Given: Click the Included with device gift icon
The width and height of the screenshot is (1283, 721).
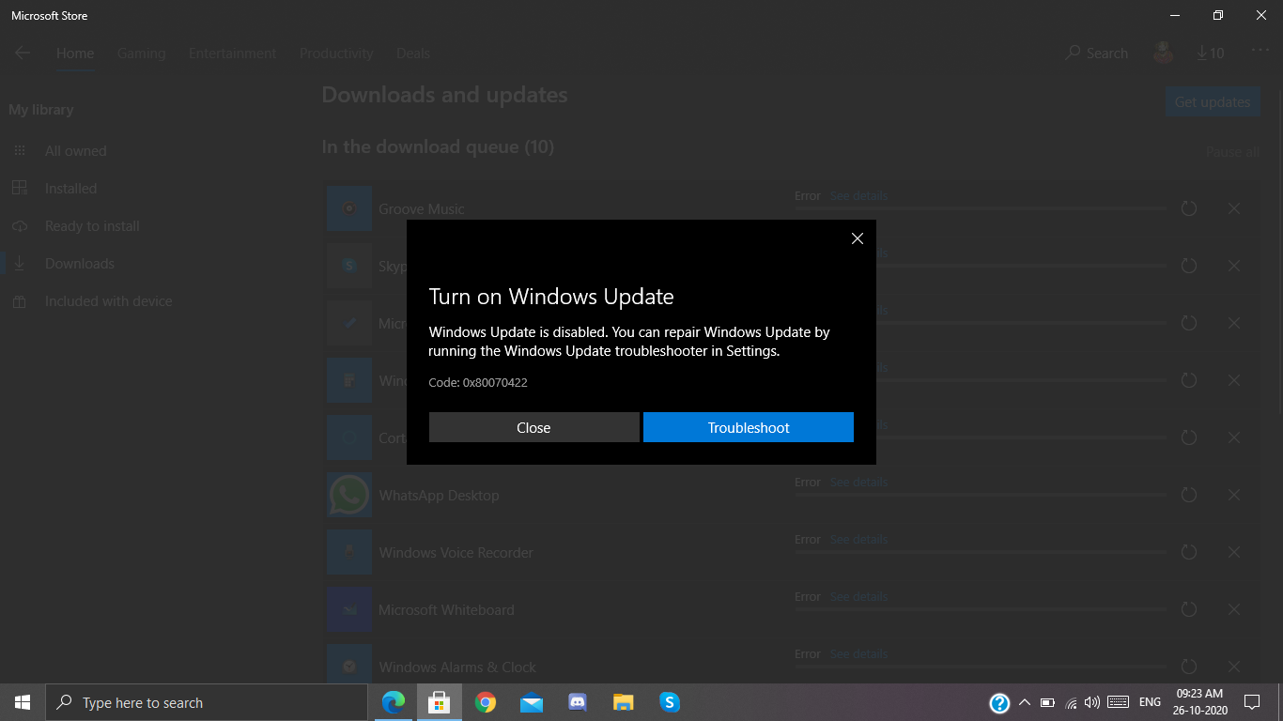Looking at the screenshot, I should pos(20,301).
